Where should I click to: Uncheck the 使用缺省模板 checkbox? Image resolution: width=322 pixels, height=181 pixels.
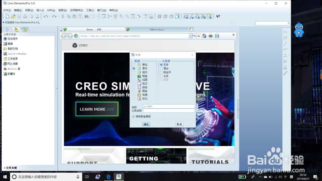(133, 116)
